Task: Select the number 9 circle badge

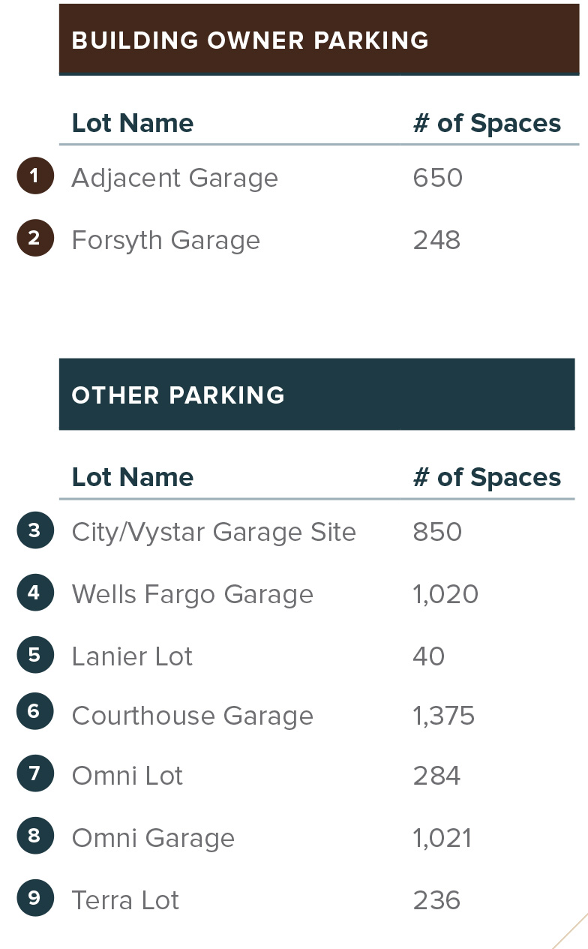Action: [x=34, y=897]
